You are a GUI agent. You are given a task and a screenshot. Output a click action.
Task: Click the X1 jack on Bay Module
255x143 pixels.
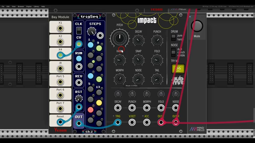60,28
